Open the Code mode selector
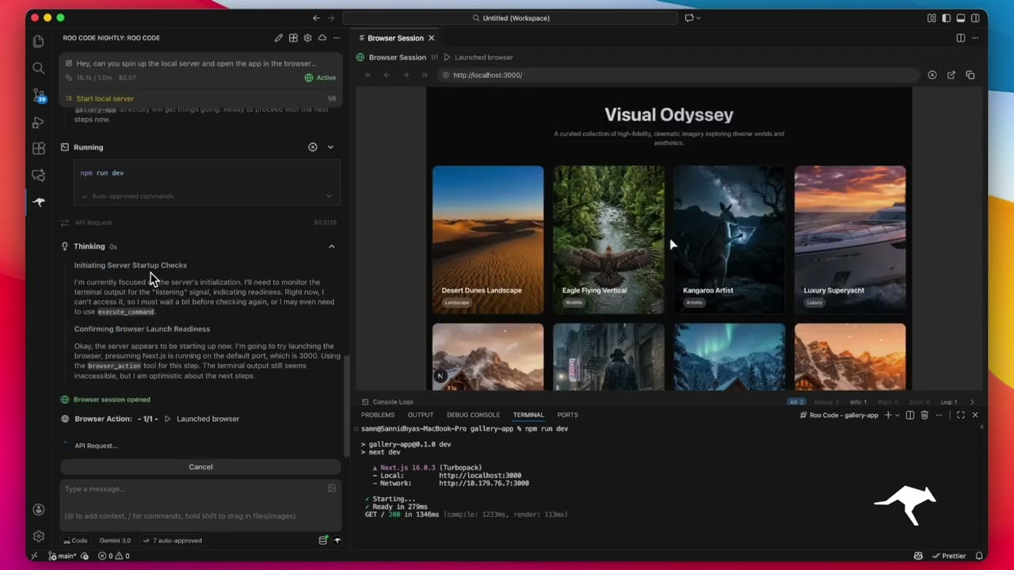 point(75,541)
